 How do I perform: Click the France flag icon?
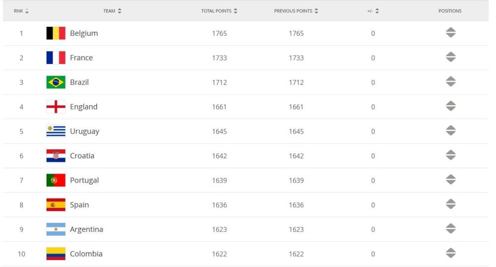[56, 58]
